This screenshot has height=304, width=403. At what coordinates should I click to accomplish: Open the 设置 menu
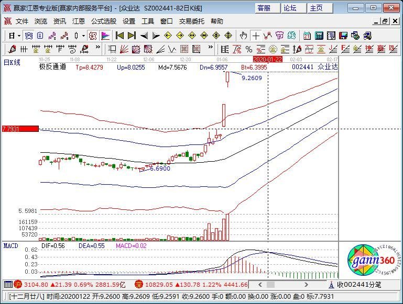(129, 21)
